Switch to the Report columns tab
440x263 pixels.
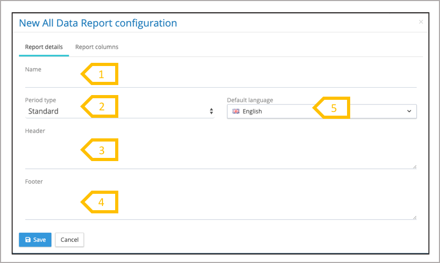97,47
